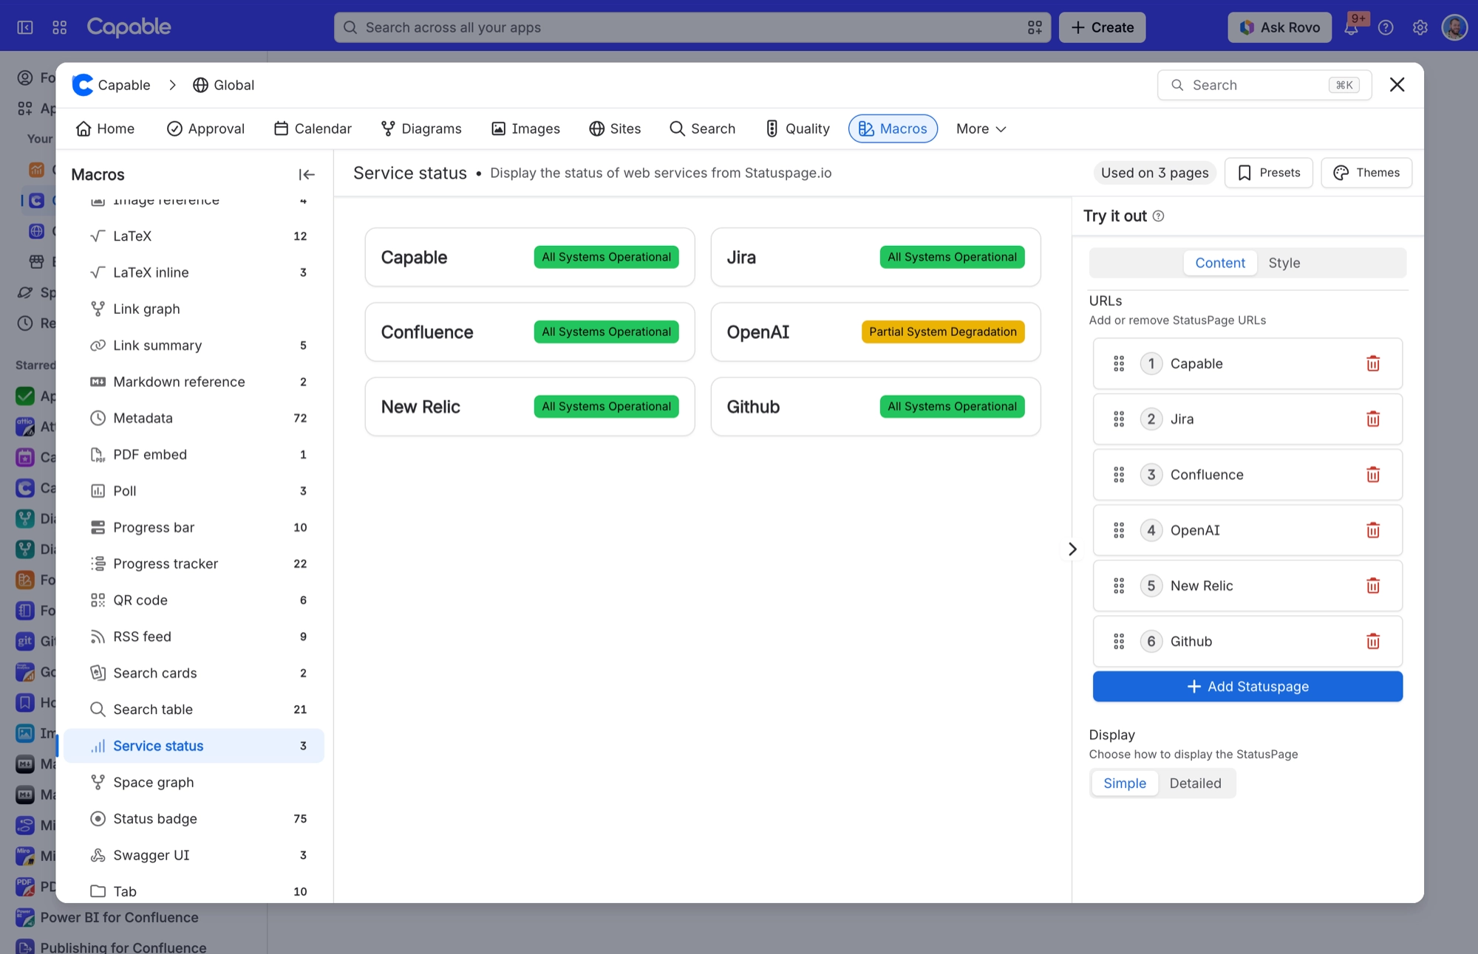Click the Search across all your apps field
Screen dimensions: 1478x954
click(692, 27)
